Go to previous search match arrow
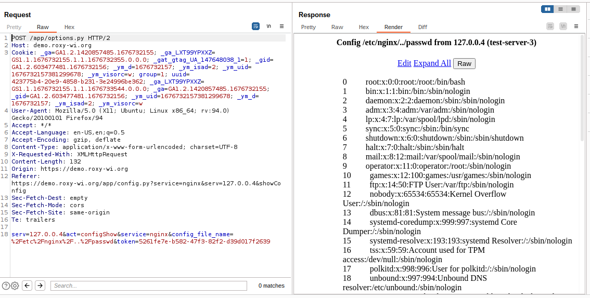The height and width of the screenshot is (298, 590). (27, 286)
